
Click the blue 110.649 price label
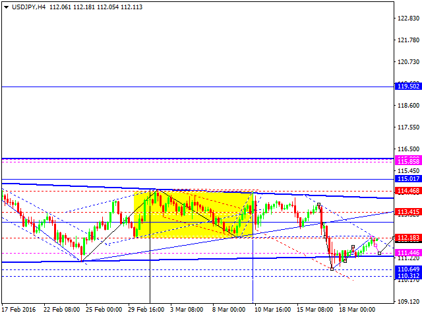(408, 269)
